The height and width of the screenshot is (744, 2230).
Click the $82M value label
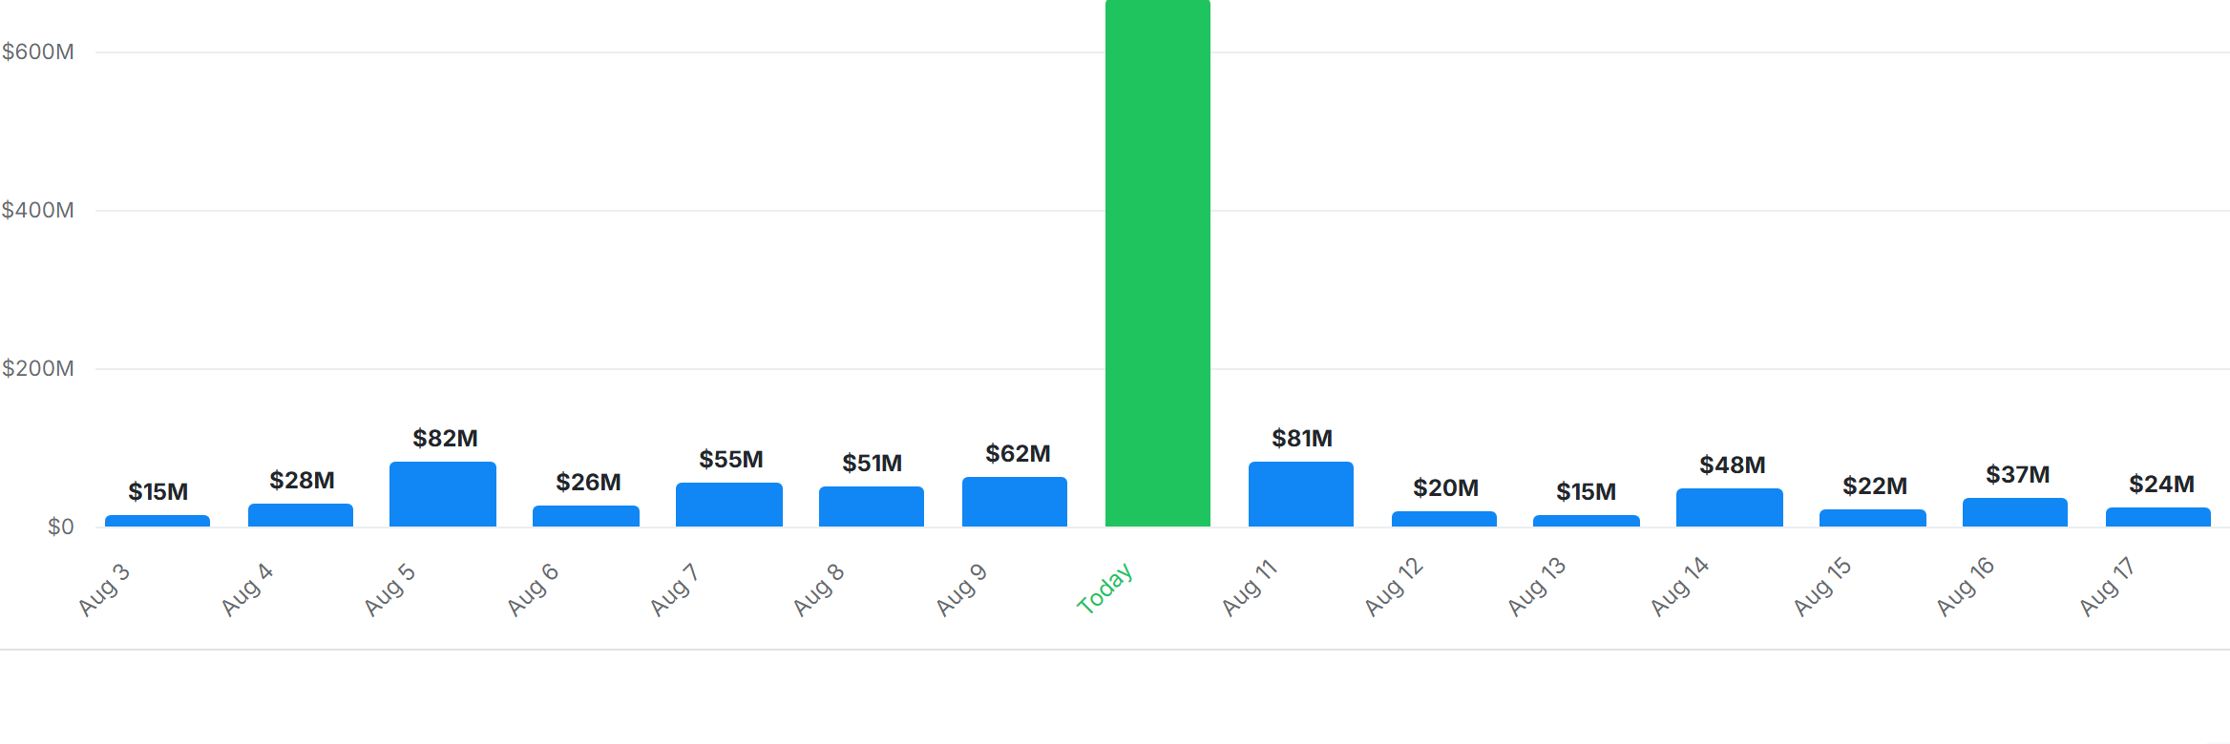pos(445,439)
